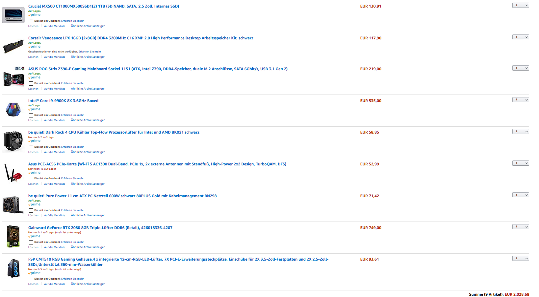Screen dimensions: 539x297
Task: Enable gift checkbox for Gainward RTX 2080
Action: coord(31,242)
